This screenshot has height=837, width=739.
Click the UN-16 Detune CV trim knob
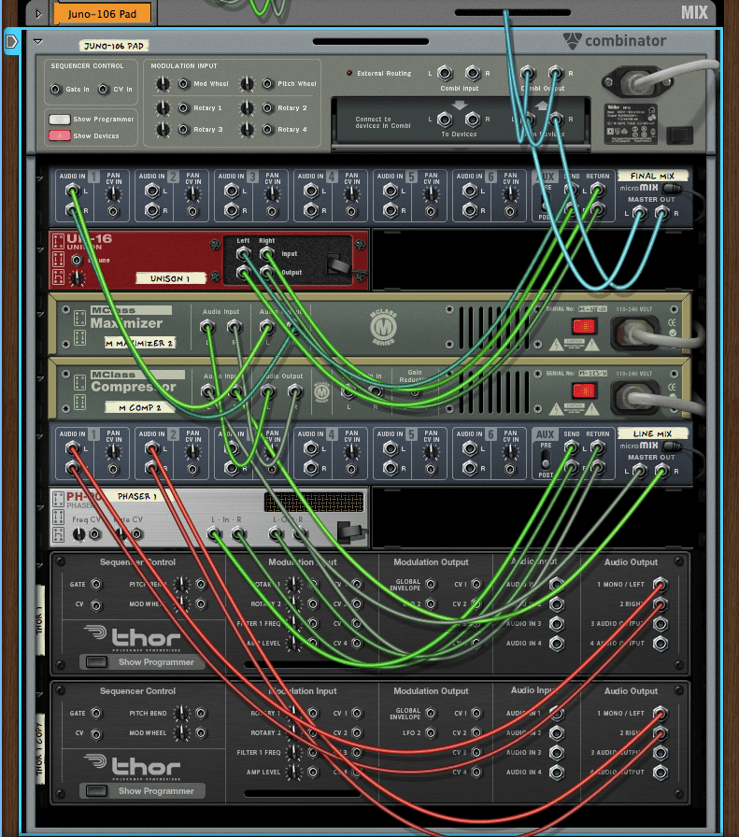(78, 277)
